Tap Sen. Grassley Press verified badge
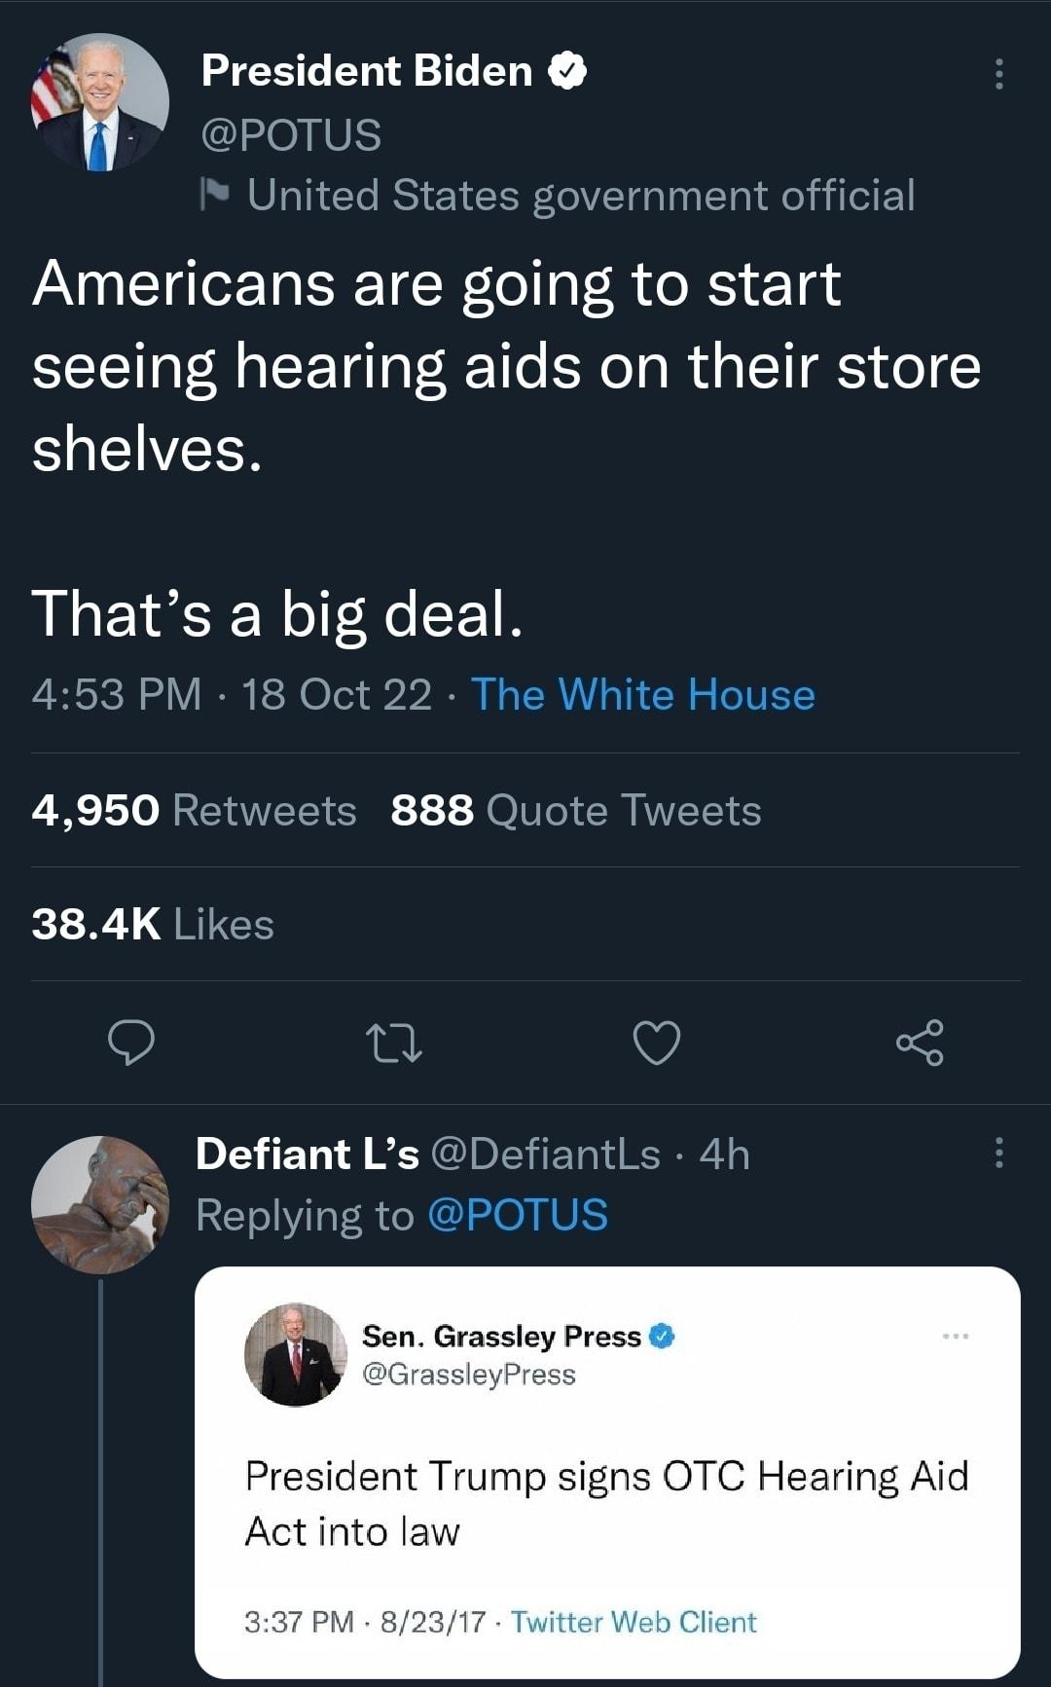The width and height of the screenshot is (1051, 1687). click(662, 1337)
